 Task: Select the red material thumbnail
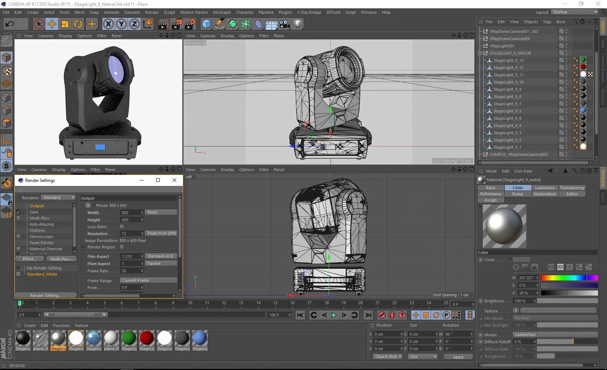(x=147, y=338)
